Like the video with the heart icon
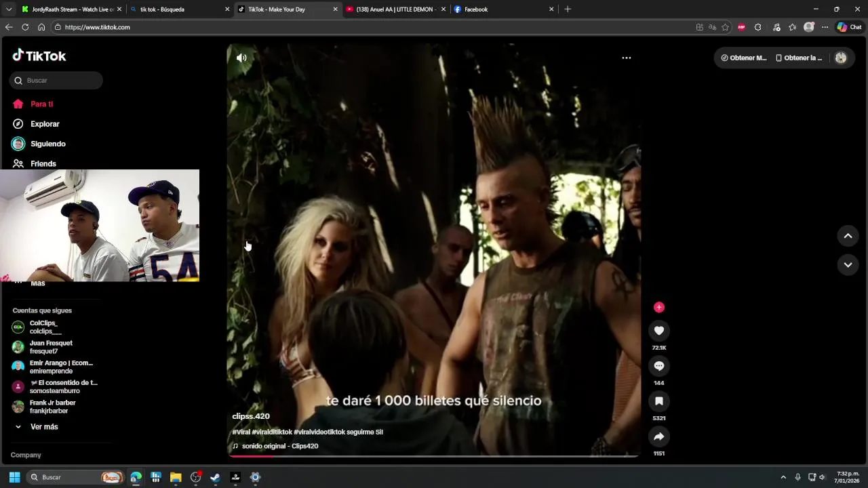This screenshot has height=488, width=868. tap(658, 330)
